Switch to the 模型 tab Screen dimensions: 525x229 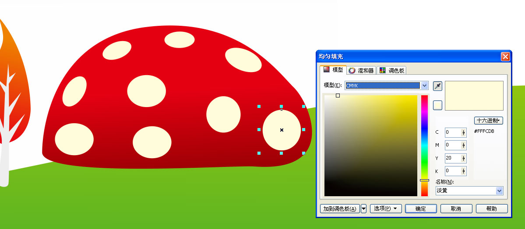[x=333, y=70]
